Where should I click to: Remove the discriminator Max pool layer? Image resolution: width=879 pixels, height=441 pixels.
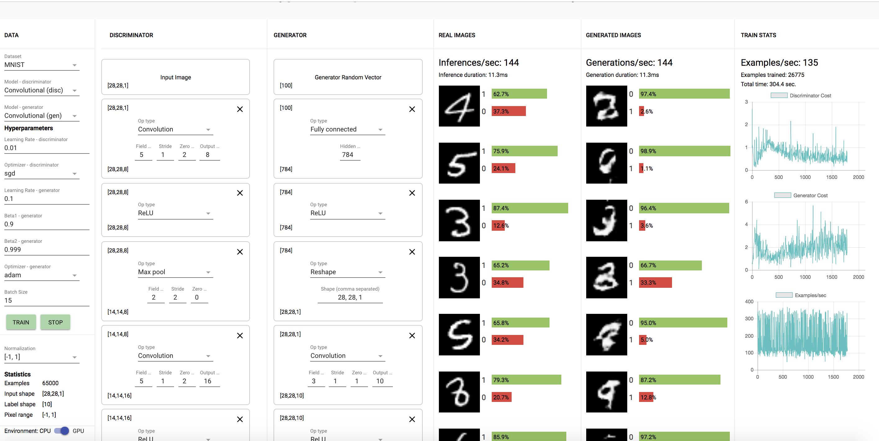(x=240, y=252)
